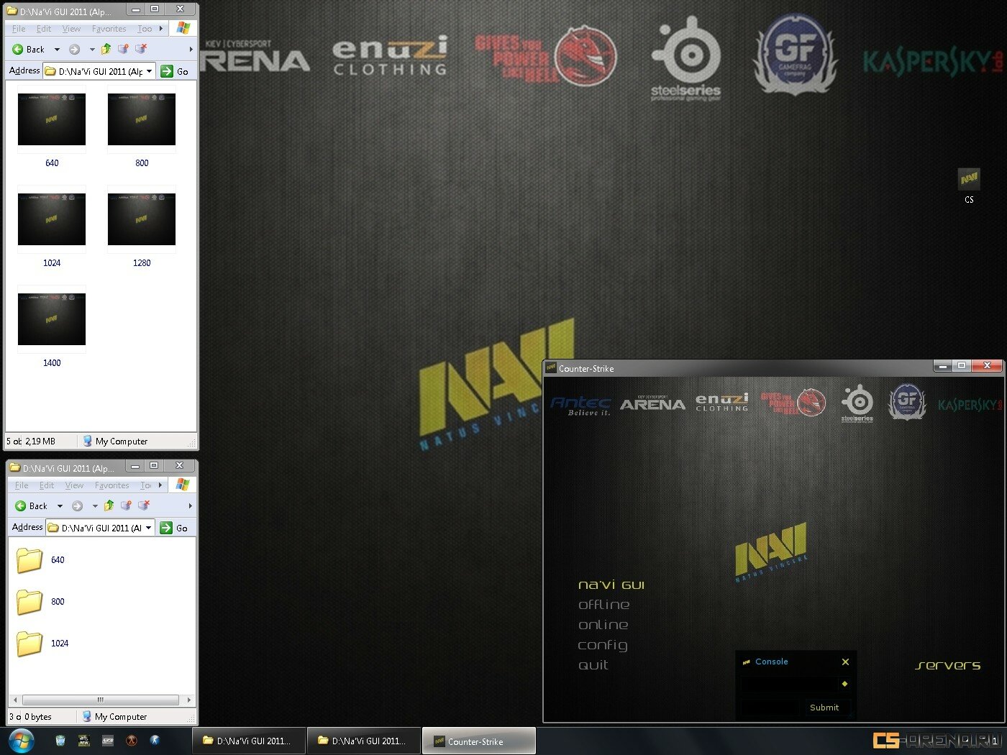
Task: Open Recycle Bin from the taskbar quick launch
Action: pos(60,740)
